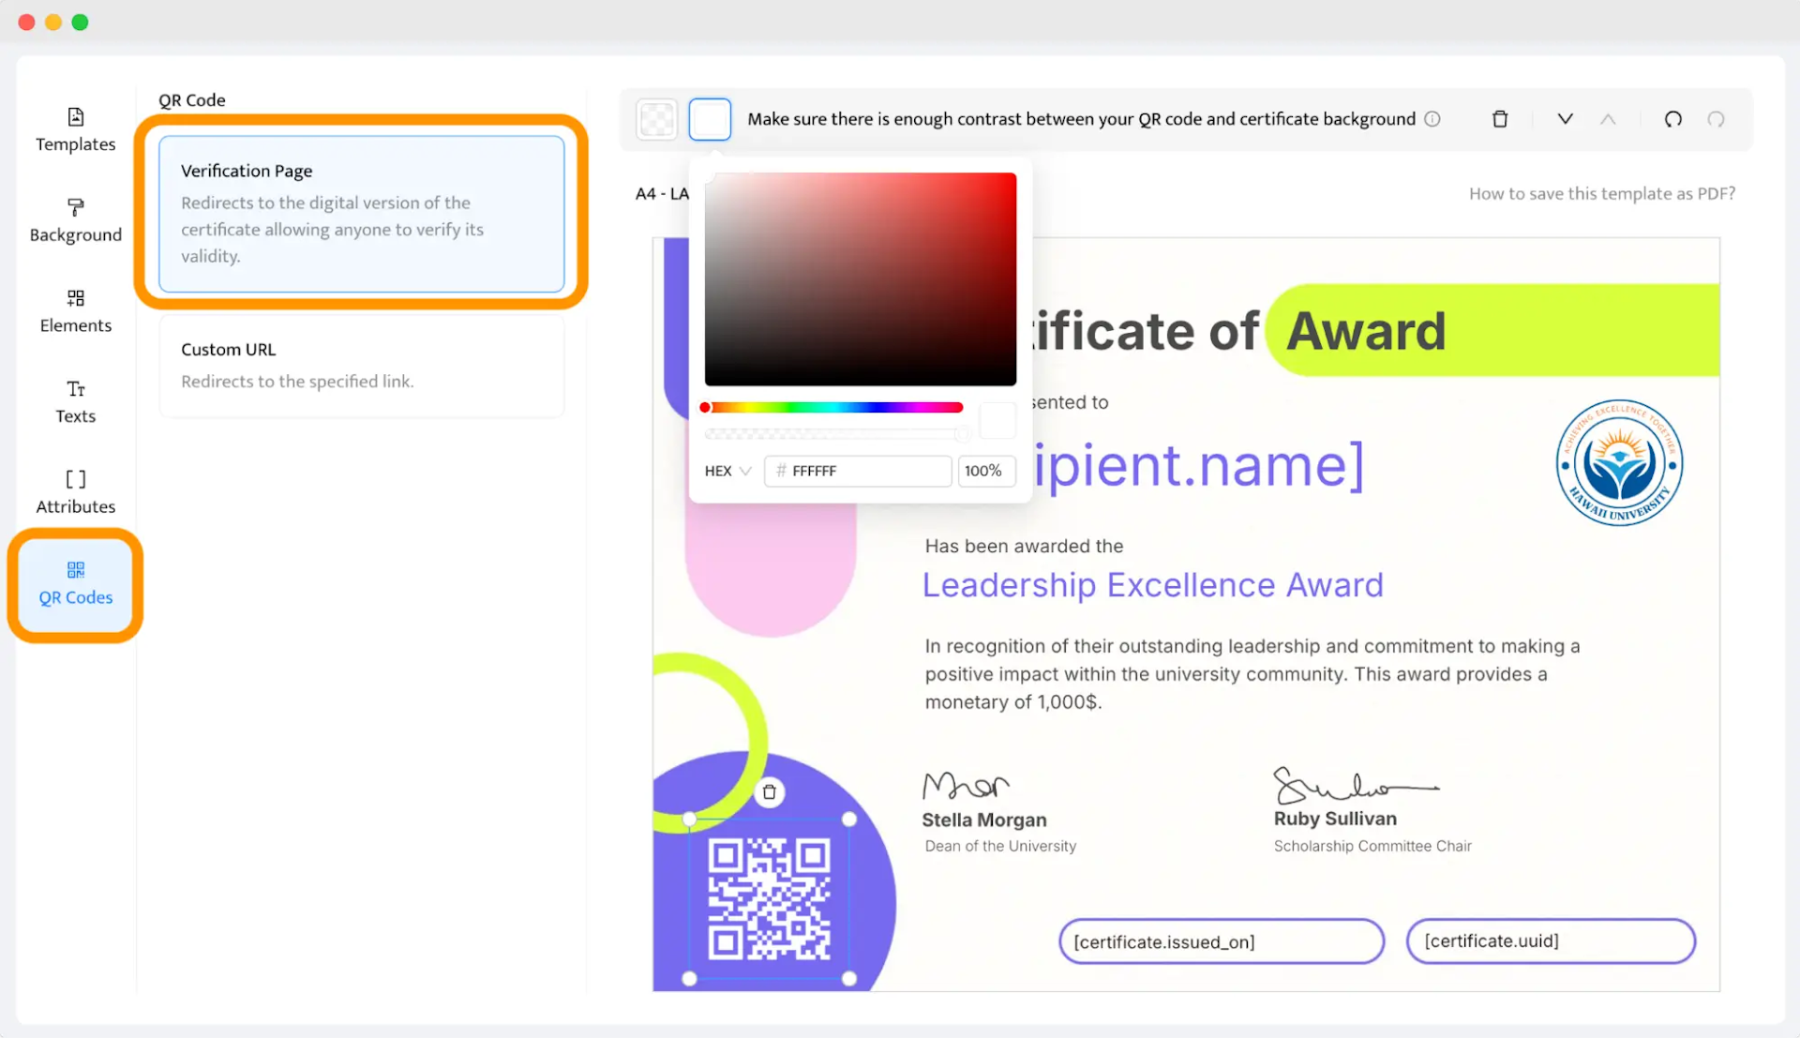Move the QR code layer down
1800x1038 pixels.
click(x=1564, y=119)
